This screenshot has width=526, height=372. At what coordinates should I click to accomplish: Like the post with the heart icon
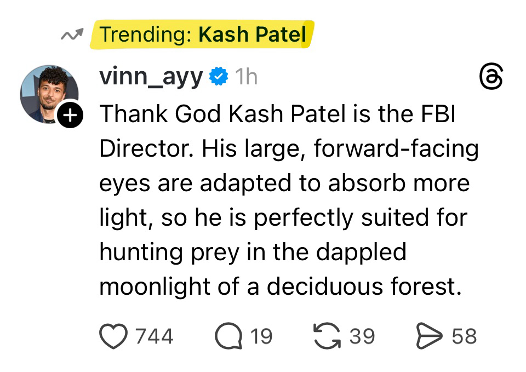coord(113,336)
